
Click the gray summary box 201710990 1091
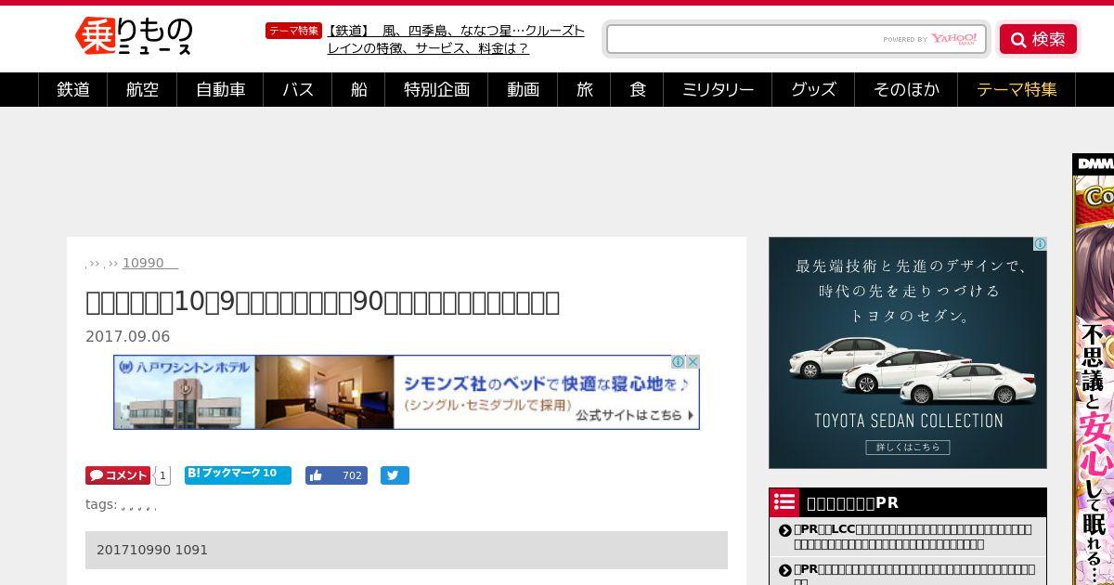[407, 550]
